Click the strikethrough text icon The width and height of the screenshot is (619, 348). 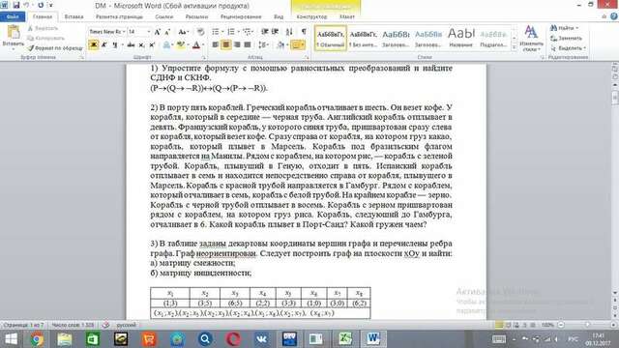click(x=131, y=45)
